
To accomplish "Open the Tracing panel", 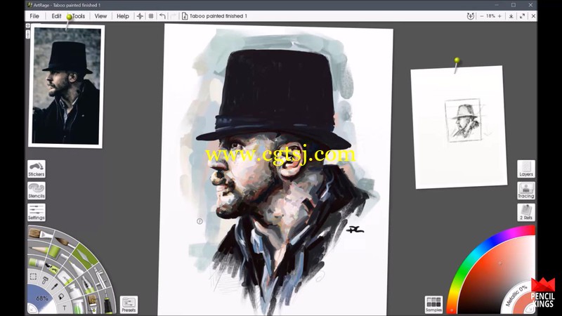I will coord(525,190).
